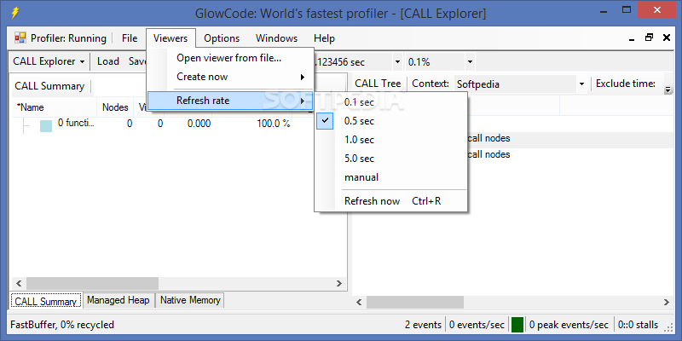
Task: Select the checked 0.5 sec refresh rate
Action: click(x=390, y=121)
